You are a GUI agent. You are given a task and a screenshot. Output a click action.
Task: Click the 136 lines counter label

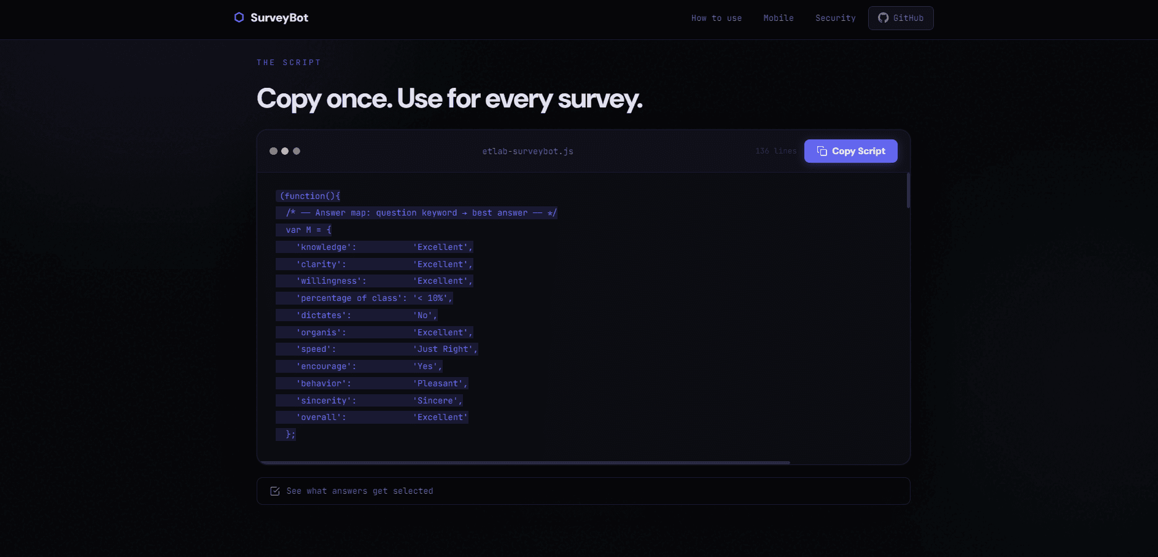[x=775, y=150]
